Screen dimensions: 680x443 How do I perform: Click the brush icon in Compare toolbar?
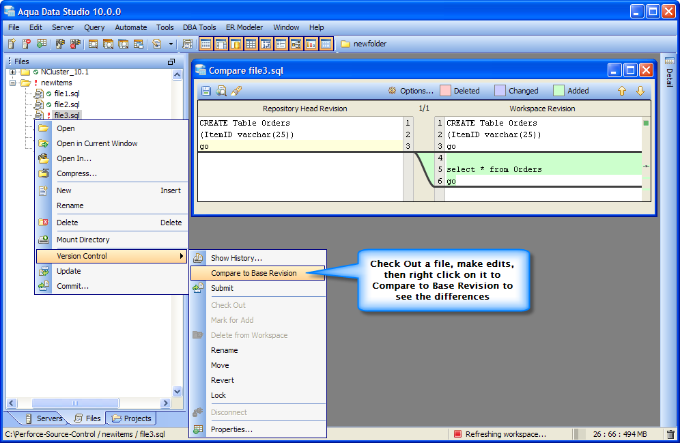(236, 91)
